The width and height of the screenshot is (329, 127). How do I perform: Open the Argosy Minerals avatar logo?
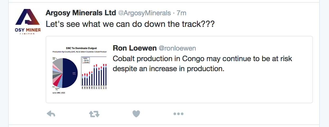click(x=27, y=22)
